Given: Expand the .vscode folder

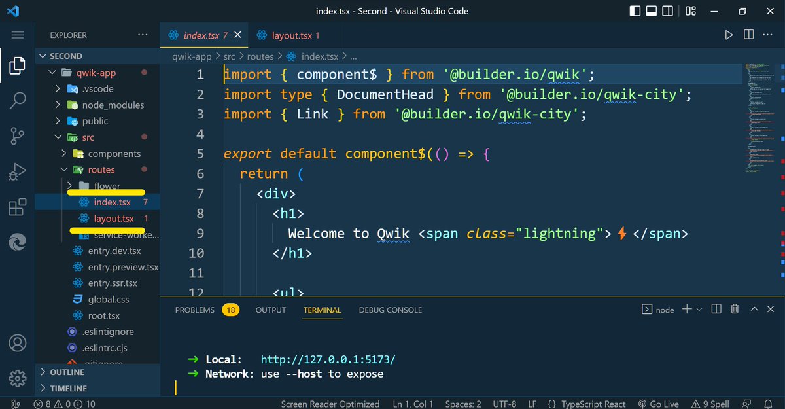Looking at the screenshot, I should tap(98, 89).
